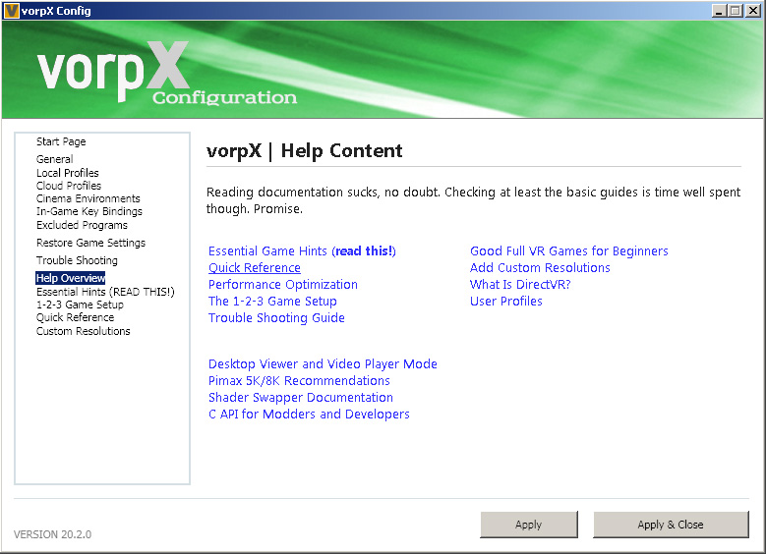Click the Apply & Close button
Image resolution: width=766 pixels, height=554 pixels.
point(671,525)
